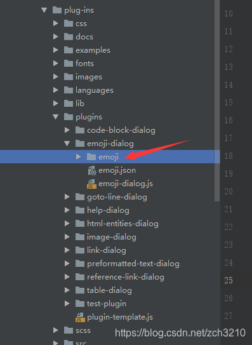Expand the examples folder arrow

pyautogui.click(x=56, y=50)
